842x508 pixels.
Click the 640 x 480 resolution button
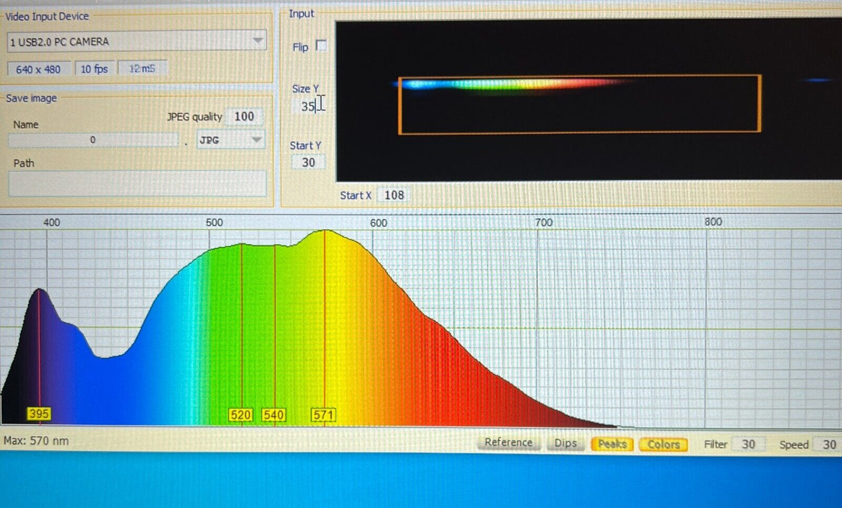38,69
